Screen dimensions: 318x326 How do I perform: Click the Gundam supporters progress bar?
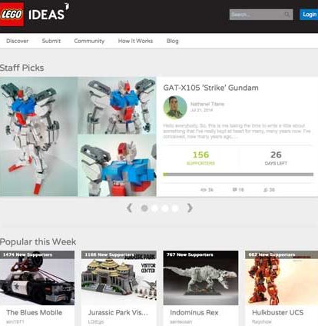click(x=238, y=175)
